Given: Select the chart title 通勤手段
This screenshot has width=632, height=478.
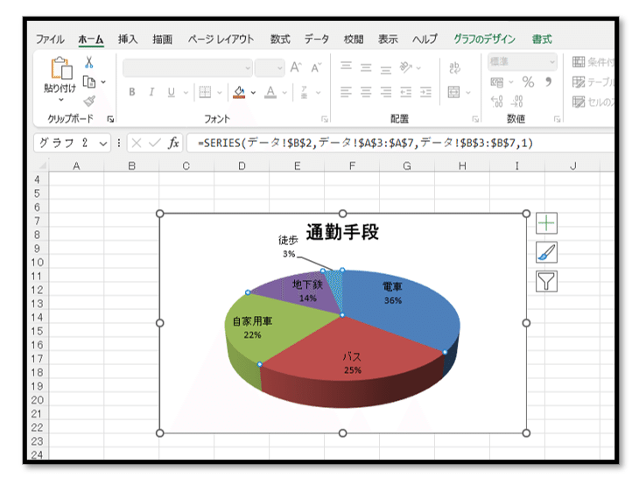Looking at the screenshot, I should click(342, 232).
